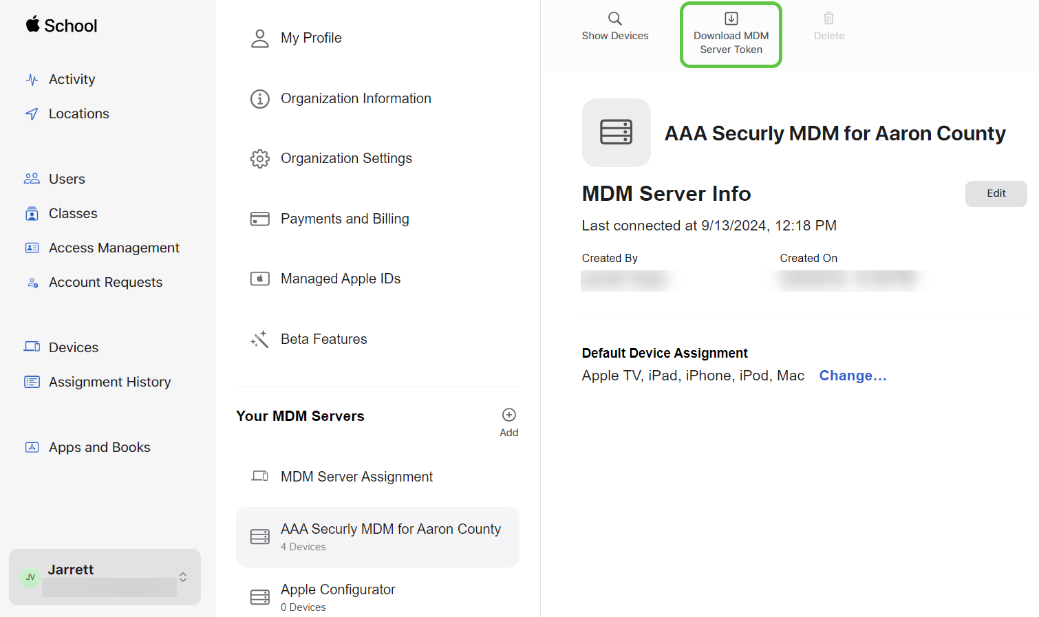Select Beta Features text
Image resolution: width=1039 pixels, height=617 pixels.
(x=324, y=339)
